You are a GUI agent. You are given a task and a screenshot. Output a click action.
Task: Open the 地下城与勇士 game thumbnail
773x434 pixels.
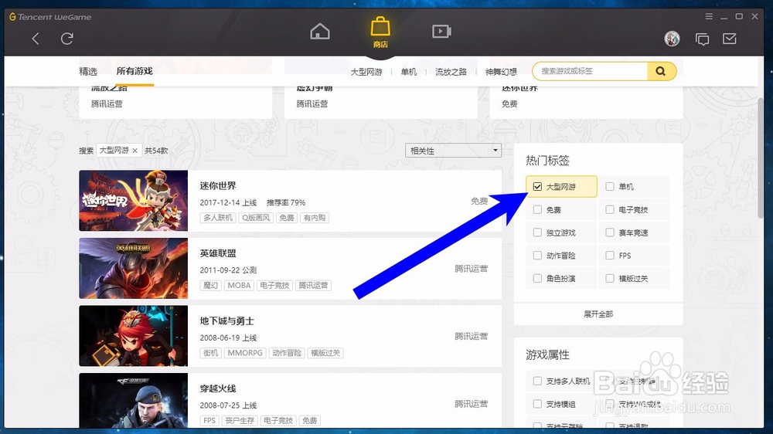click(x=133, y=335)
